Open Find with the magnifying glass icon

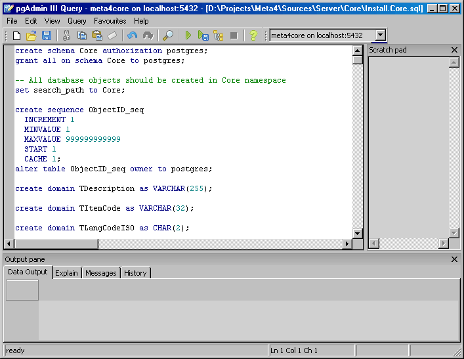pyautogui.click(x=168, y=36)
